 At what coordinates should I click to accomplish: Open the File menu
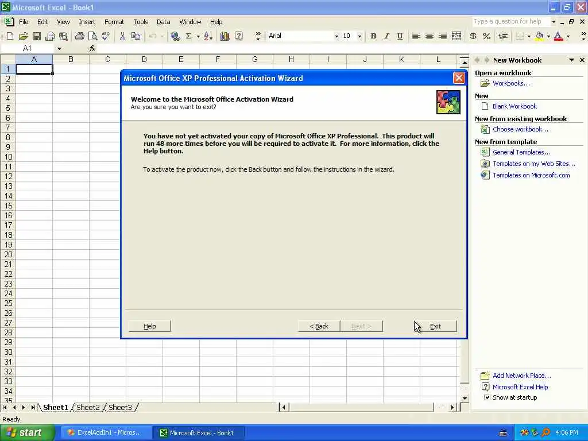click(24, 22)
